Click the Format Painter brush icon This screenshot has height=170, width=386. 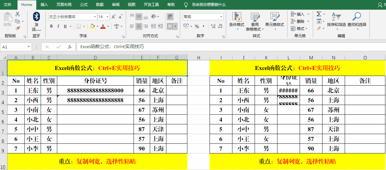[18, 28]
